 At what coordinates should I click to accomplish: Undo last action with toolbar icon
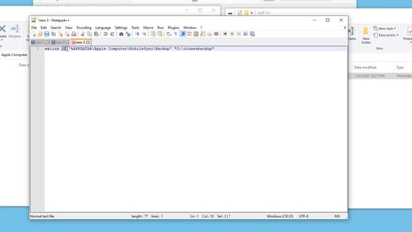click(x=105, y=34)
